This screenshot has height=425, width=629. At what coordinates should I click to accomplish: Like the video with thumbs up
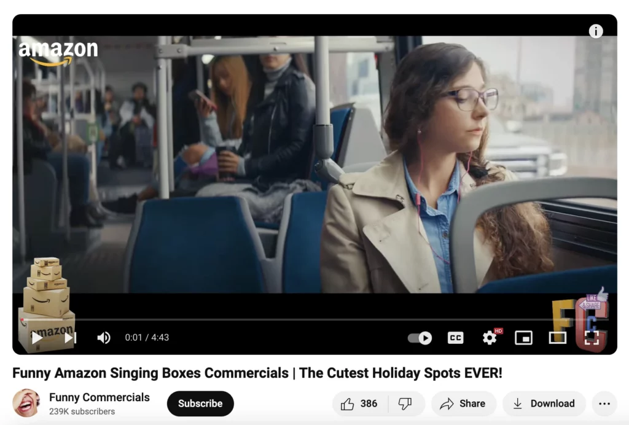(359, 404)
